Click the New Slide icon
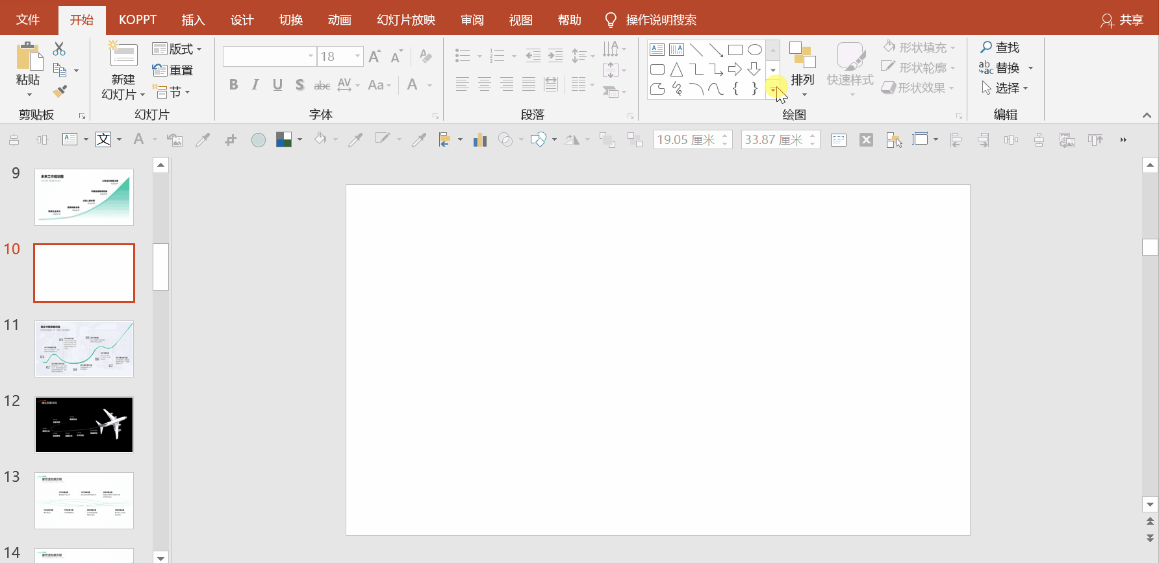 point(123,54)
